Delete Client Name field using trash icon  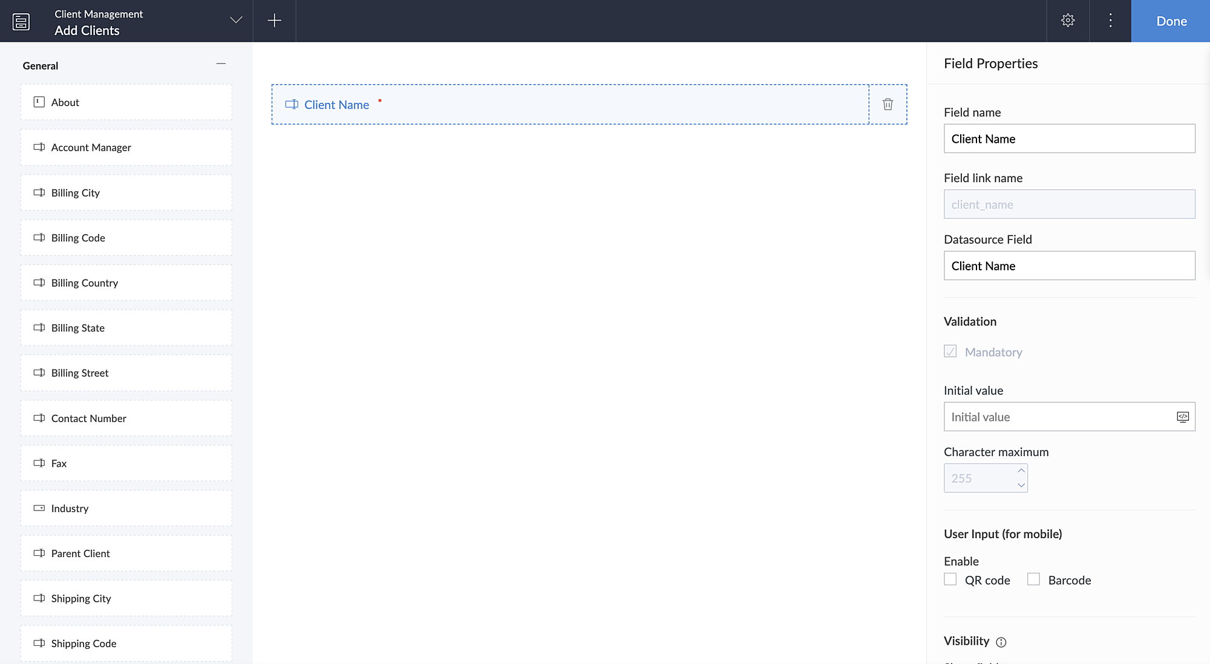pos(888,105)
